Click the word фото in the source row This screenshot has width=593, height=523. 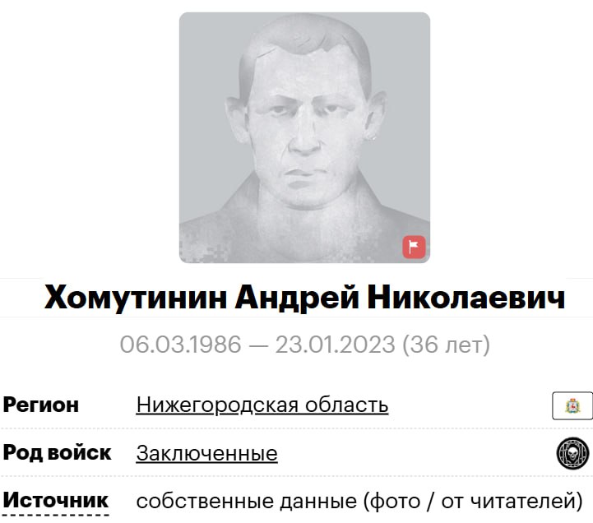[396, 501]
